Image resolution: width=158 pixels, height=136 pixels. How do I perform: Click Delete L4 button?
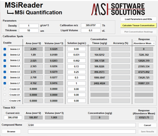pyautogui.click(x=15, y=66)
